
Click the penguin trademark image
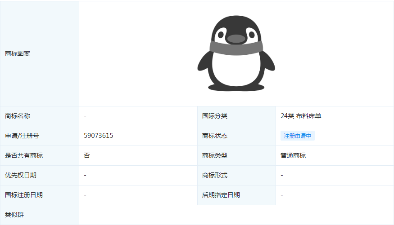tap(236, 53)
